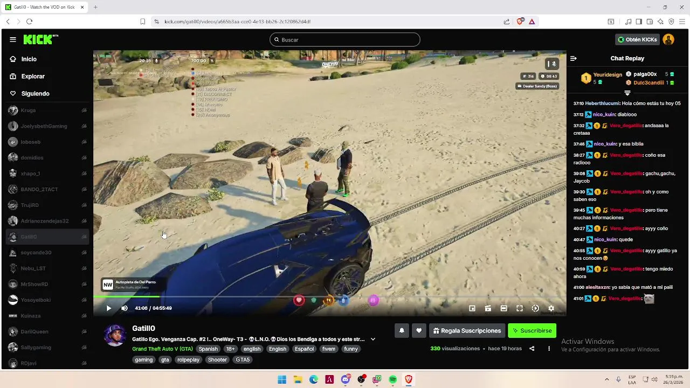Enter fullscreen video mode
This screenshot has width=690, height=388.
click(x=520, y=308)
